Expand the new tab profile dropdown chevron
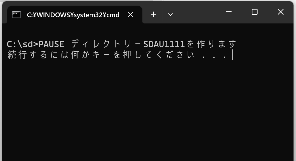296x161 pixels. point(170,14)
